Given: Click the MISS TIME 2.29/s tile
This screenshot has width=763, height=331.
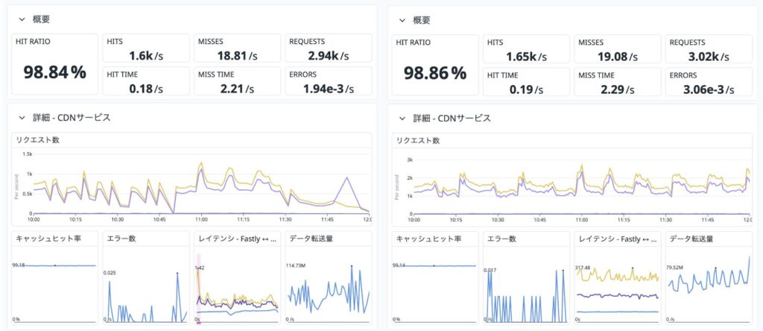Looking at the screenshot, I should (617, 81).
